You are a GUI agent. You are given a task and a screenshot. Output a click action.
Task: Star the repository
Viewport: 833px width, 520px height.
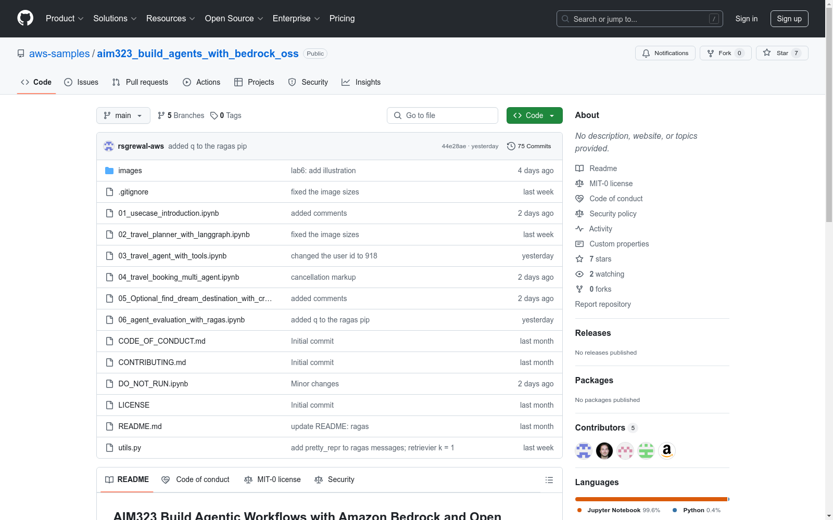[782, 53]
